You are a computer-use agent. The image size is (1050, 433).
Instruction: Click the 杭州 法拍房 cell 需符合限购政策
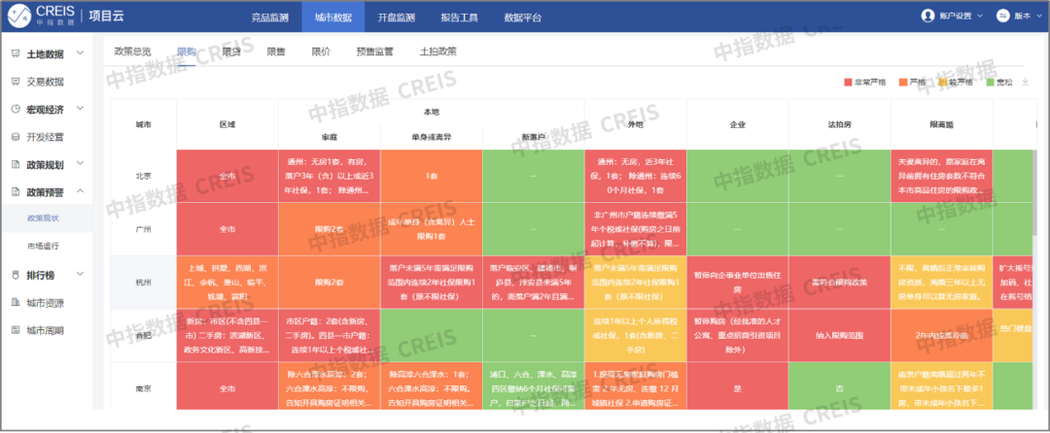[x=840, y=283]
